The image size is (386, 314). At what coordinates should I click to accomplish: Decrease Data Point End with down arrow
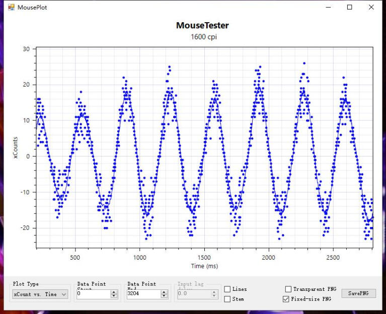click(164, 296)
